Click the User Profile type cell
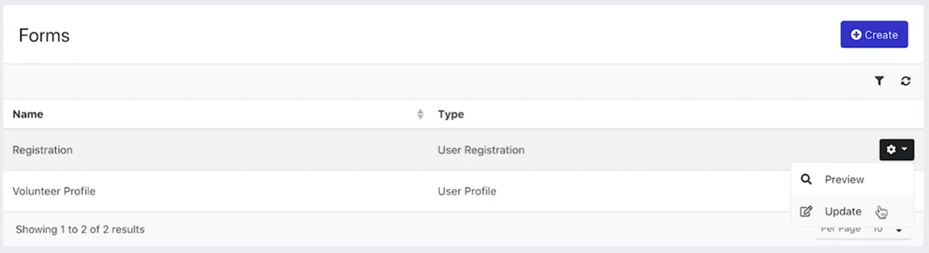Screen dimensions: 929x253 (467, 191)
